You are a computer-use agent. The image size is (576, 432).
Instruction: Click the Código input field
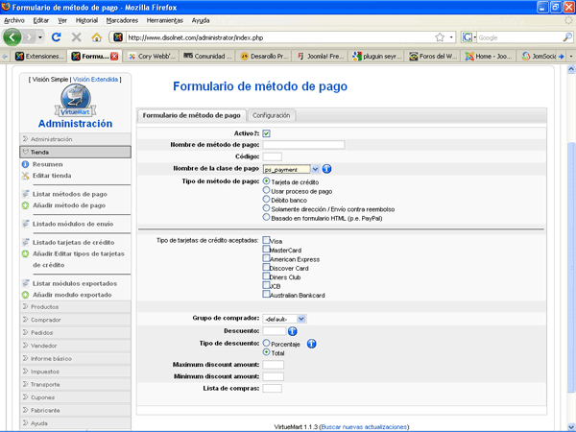pyautogui.click(x=273, y=156)
